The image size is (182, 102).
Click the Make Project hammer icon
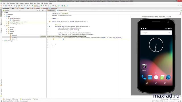pyautogui.click(x=33, y=6)
